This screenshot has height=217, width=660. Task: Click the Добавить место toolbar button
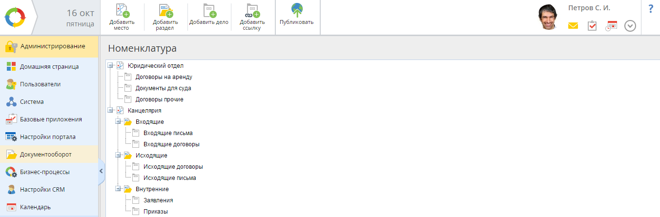pyautogui.click(x=122, y=18)
